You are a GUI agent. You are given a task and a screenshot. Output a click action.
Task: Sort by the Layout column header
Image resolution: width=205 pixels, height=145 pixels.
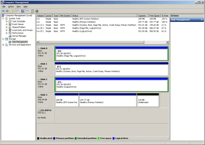click(x=49, y=15)
